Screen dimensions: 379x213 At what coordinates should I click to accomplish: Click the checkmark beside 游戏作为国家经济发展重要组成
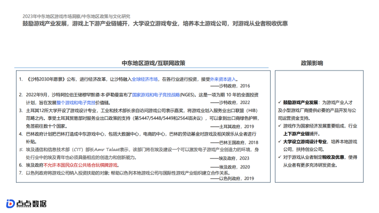[280, 126]
